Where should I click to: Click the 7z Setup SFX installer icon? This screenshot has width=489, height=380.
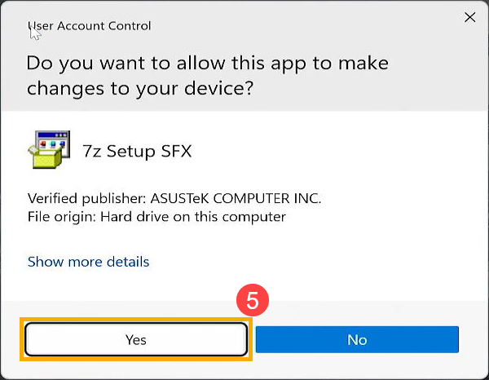(x=49, y=149)
